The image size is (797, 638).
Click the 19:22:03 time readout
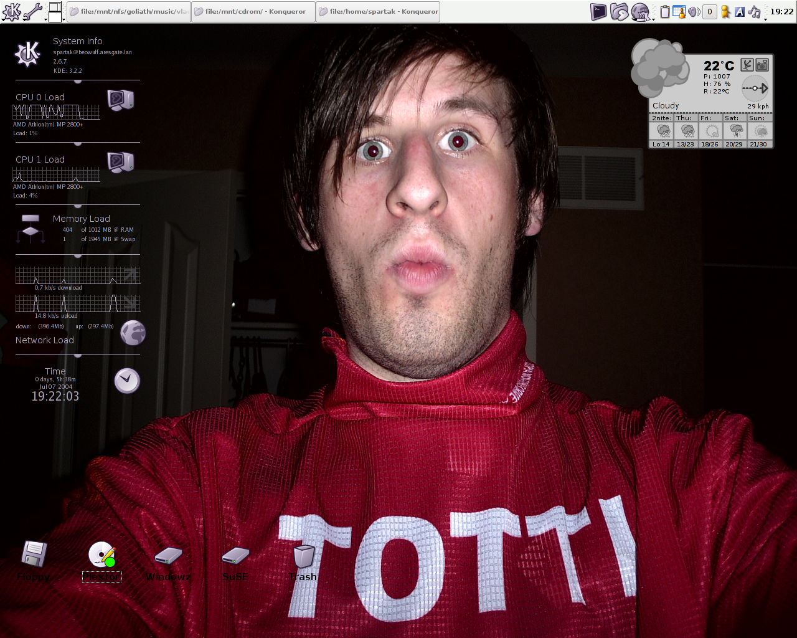(x=55, y=396)
